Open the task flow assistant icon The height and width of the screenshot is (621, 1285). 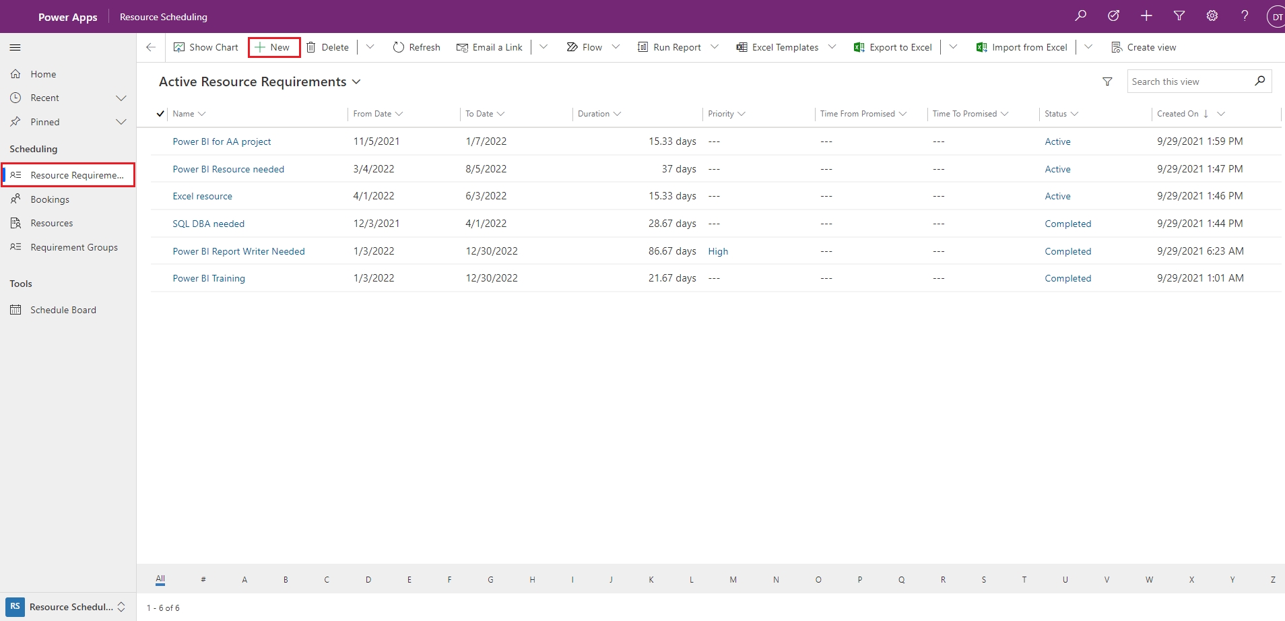[x=1113, y=15]
